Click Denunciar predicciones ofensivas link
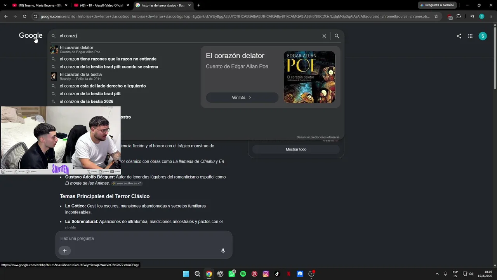 pos(318,137)
